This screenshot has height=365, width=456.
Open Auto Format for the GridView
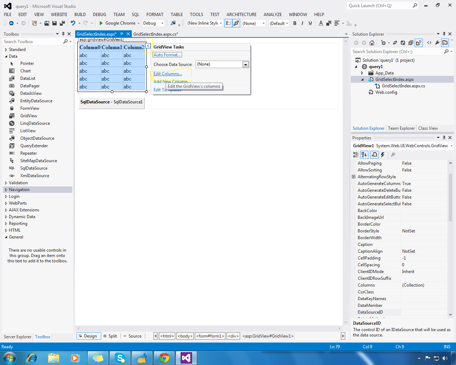pos(167,55)
